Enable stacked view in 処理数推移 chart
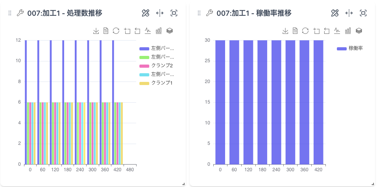The height and width of the screenshot is (187, 377). tap(170, 31)
